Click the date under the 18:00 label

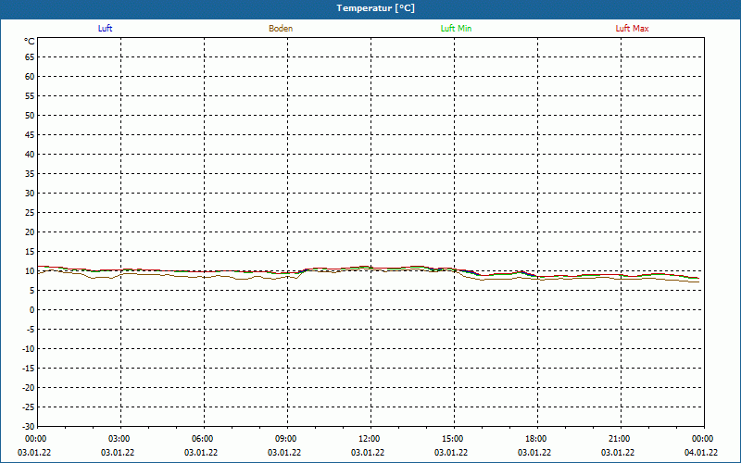click(x=534, y=453)
